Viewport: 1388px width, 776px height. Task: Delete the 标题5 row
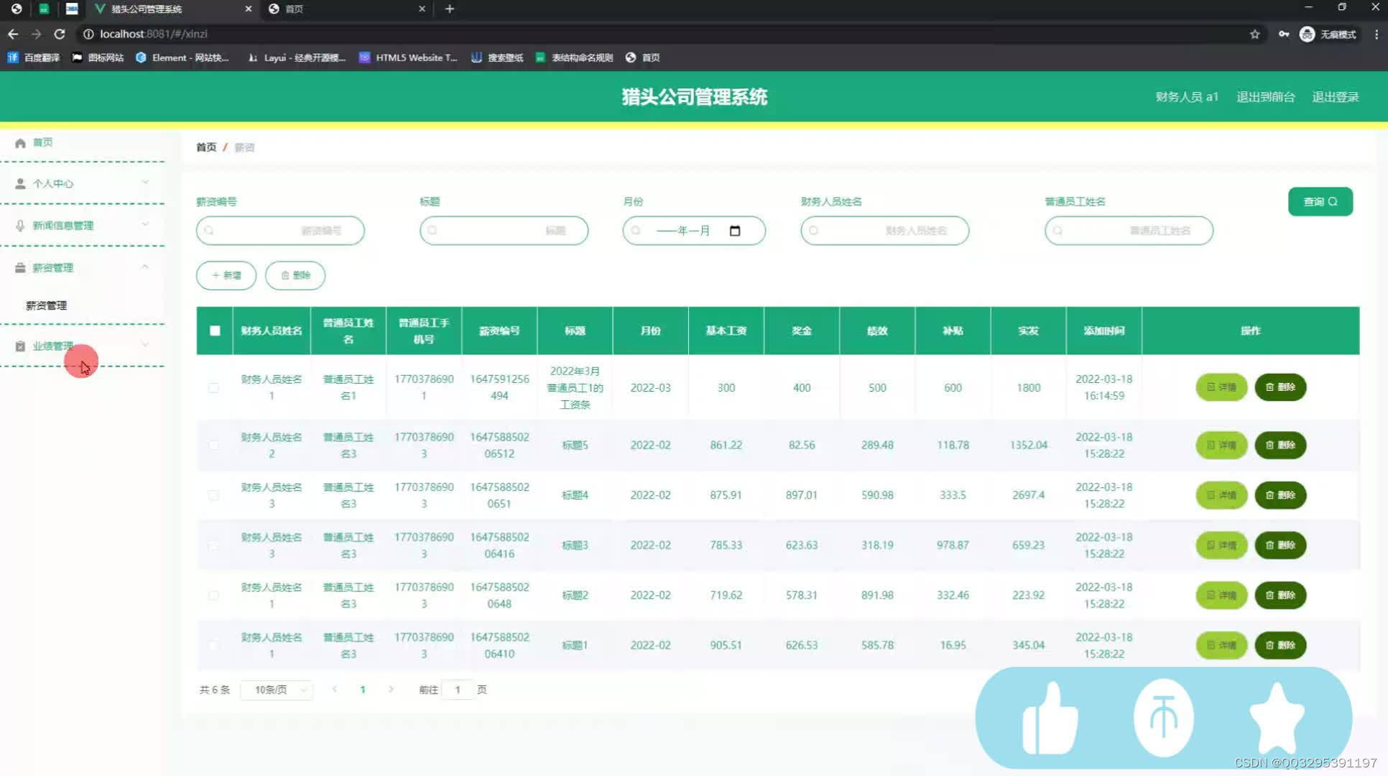pyautogui.click(x=1280, y=445)
